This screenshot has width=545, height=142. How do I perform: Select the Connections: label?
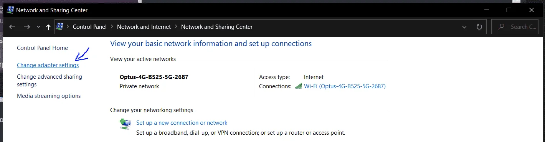275,86
